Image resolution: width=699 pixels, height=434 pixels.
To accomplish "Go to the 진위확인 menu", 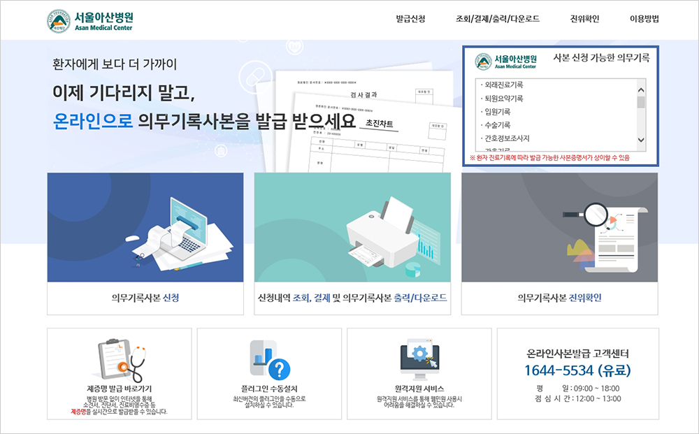I will point(584,19).
